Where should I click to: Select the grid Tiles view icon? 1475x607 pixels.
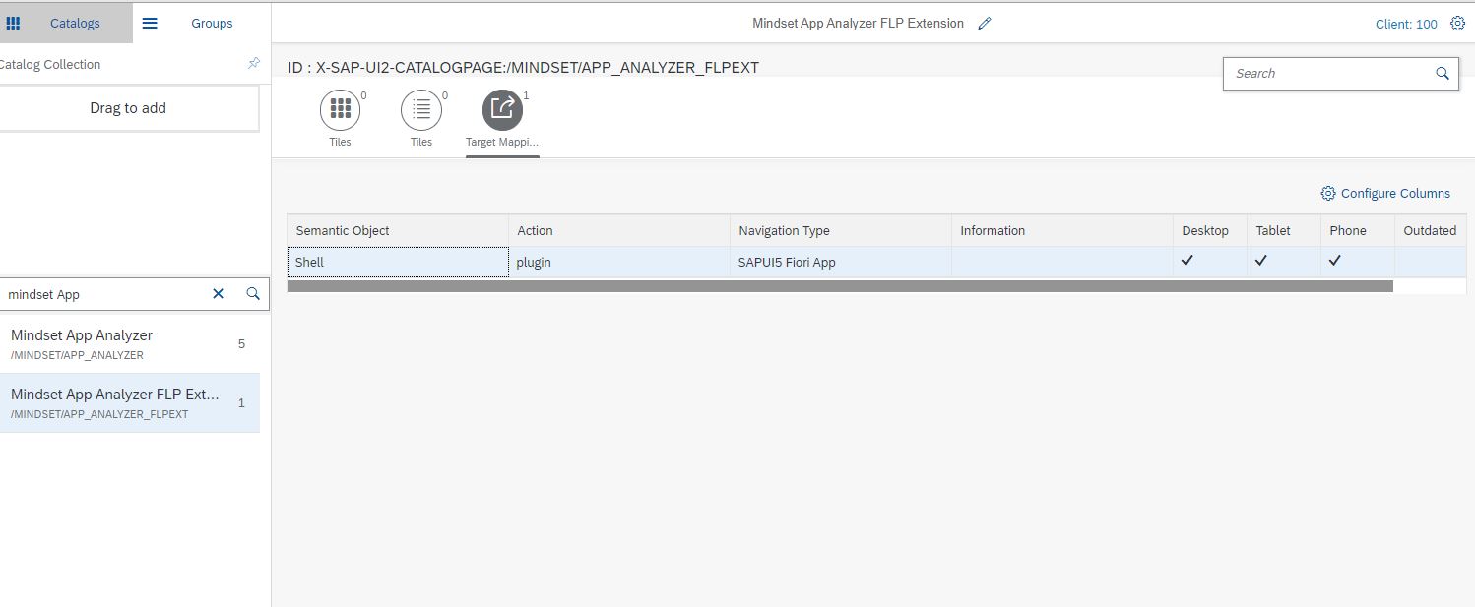click(340, 107)
